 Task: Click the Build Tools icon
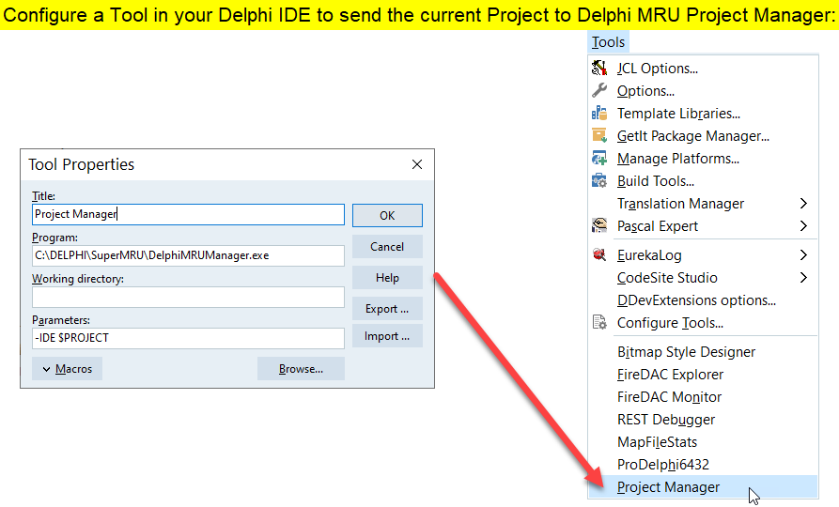click(599, 181)
